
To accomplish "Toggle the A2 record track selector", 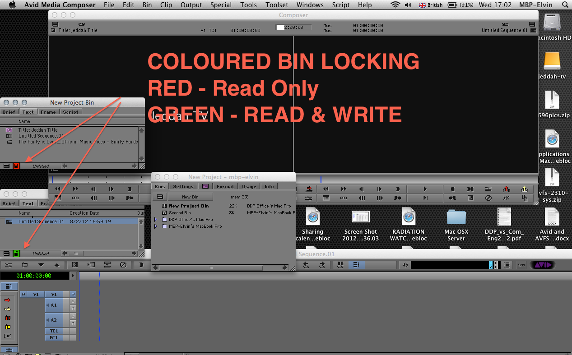I will tap(54, 320).
